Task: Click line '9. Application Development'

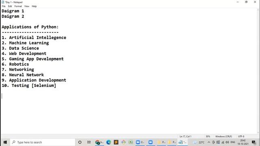Action: [34, 80]
